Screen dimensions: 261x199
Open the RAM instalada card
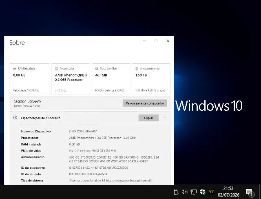pos(30,79)
